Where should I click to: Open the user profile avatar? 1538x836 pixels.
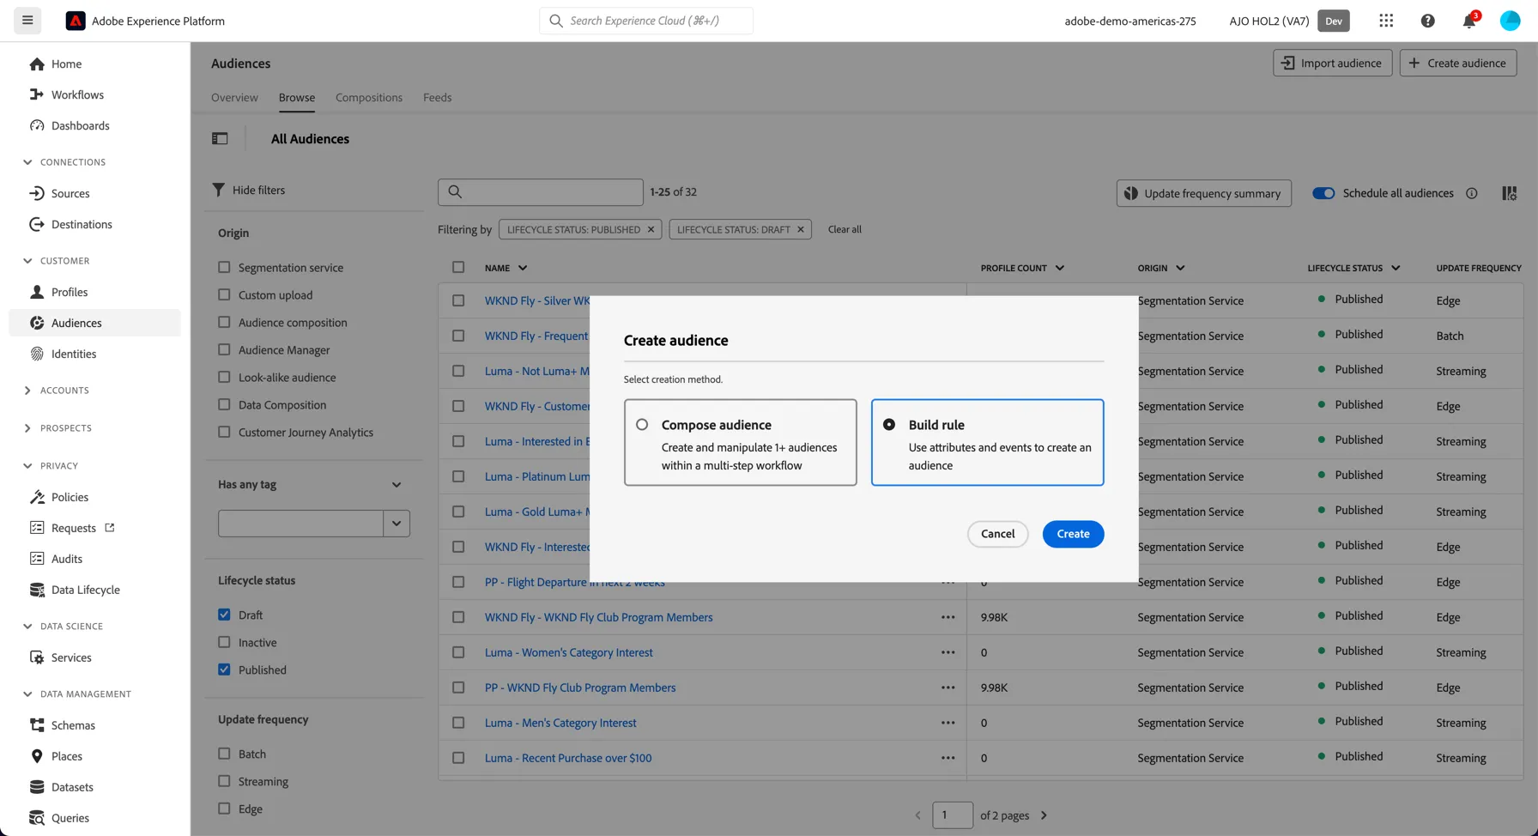pos(1510,21)
